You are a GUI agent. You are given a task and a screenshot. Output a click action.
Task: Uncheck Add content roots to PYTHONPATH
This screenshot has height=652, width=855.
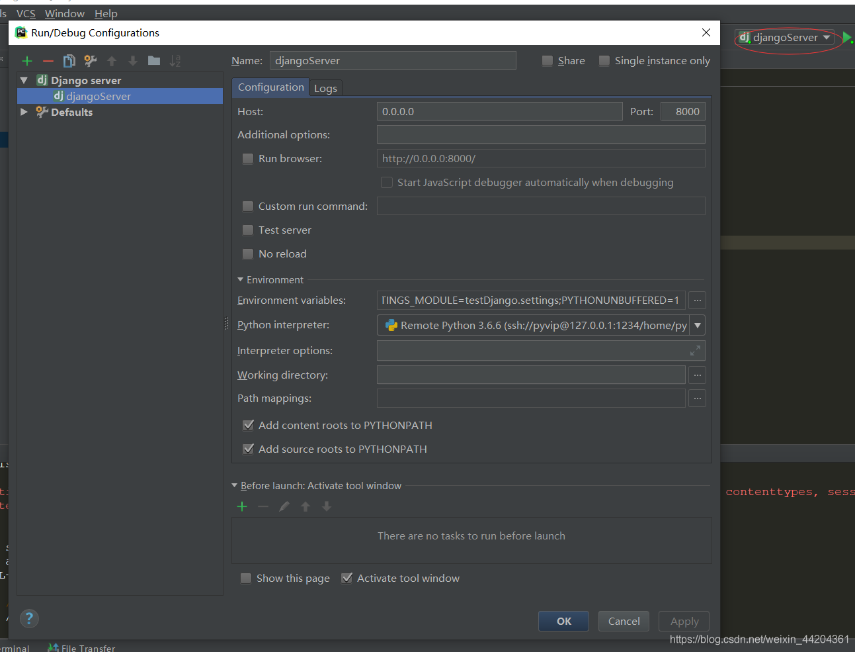[249, 426]
